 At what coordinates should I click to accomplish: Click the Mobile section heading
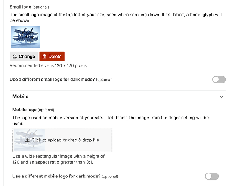(21, 97)
